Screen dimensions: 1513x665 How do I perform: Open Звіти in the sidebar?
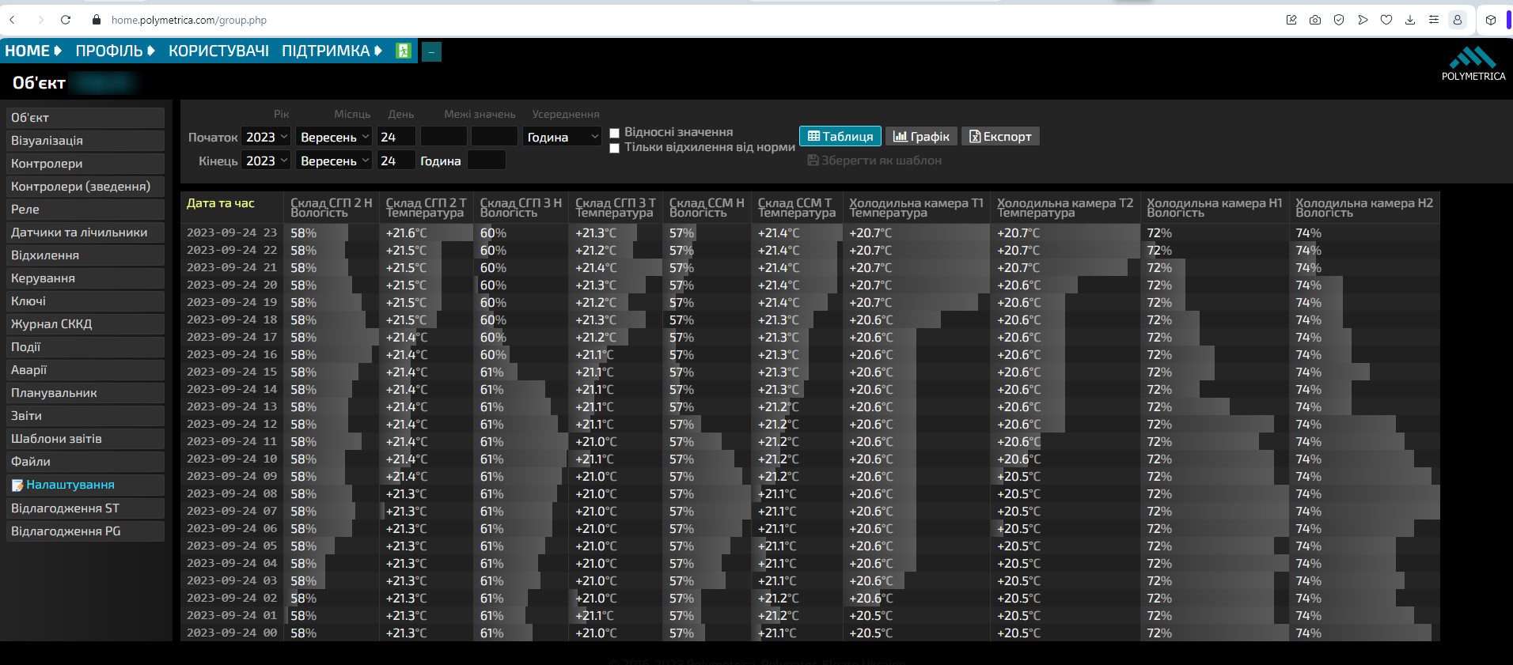85,416
